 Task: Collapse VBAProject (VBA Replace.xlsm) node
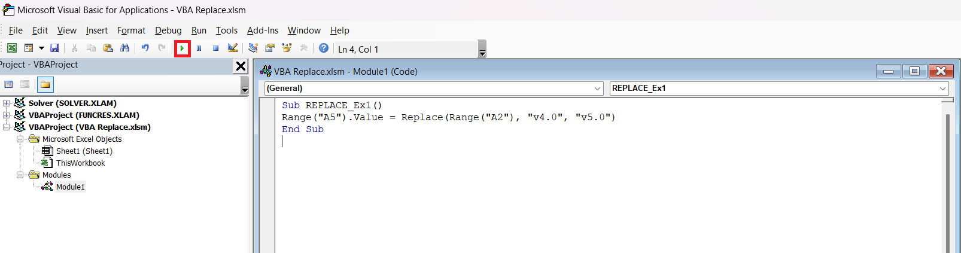[x=7, y=127]
